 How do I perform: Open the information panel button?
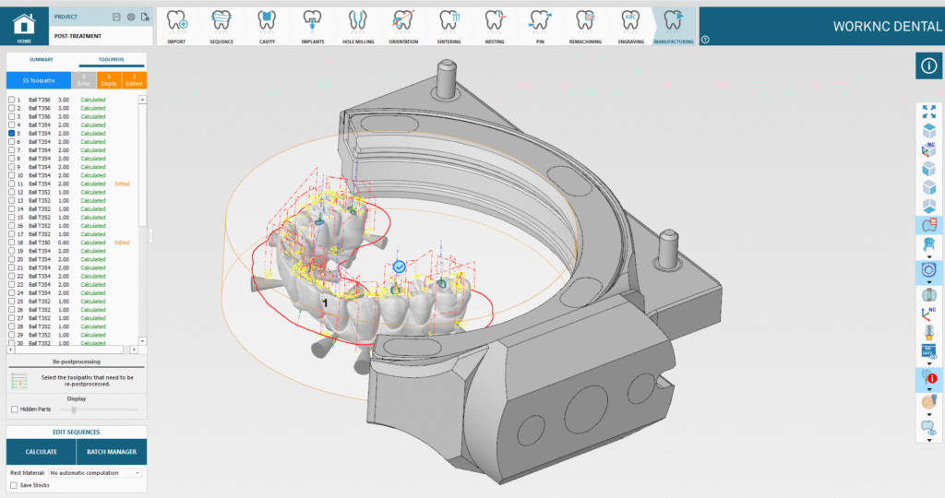coord(928,65)
